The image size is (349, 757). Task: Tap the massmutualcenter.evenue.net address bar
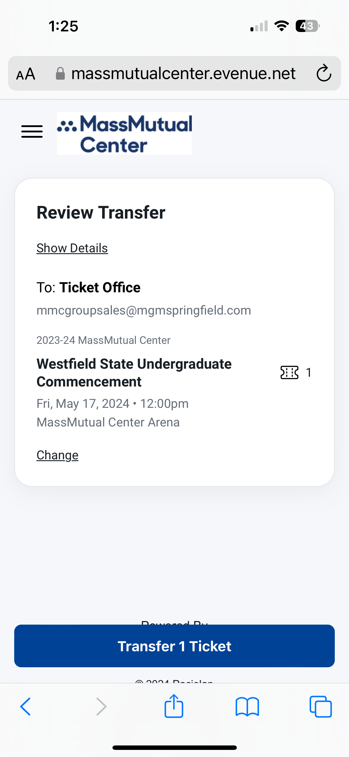click(x=183, y=73)
